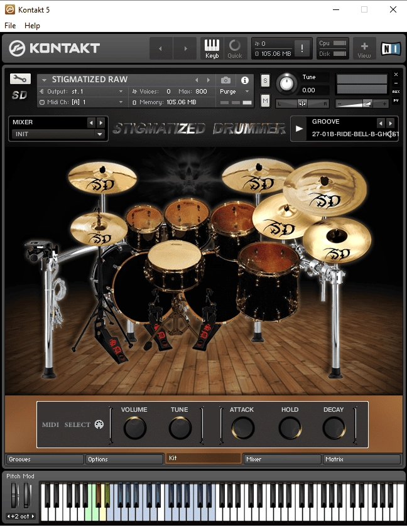The width and height of the screenshot is (407, 526).
Task: Click the VOLUME knob
Action: tap(134, 428)
